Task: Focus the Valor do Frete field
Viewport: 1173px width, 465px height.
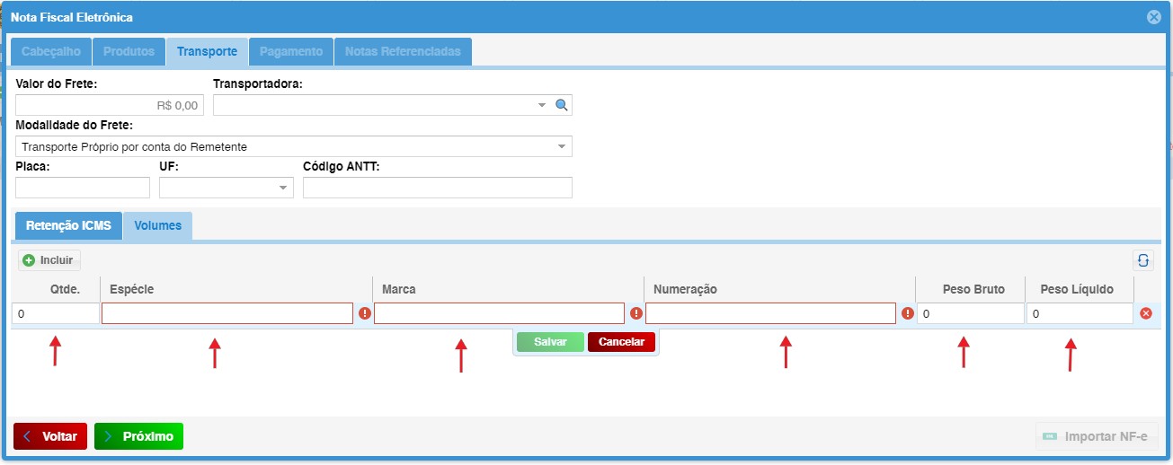Action: (x=110, y=105)
